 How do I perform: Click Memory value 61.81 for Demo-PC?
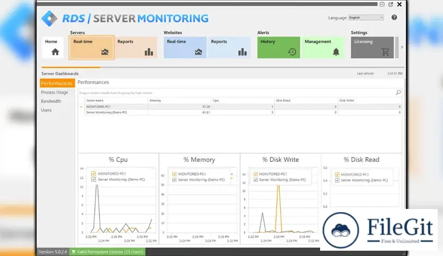pos(206,113)
